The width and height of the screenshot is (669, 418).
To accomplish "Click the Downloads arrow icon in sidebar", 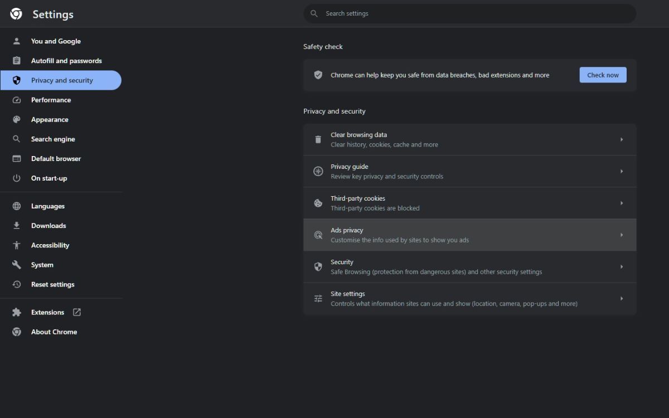I will pyautogui.click(x=16, y=225).
